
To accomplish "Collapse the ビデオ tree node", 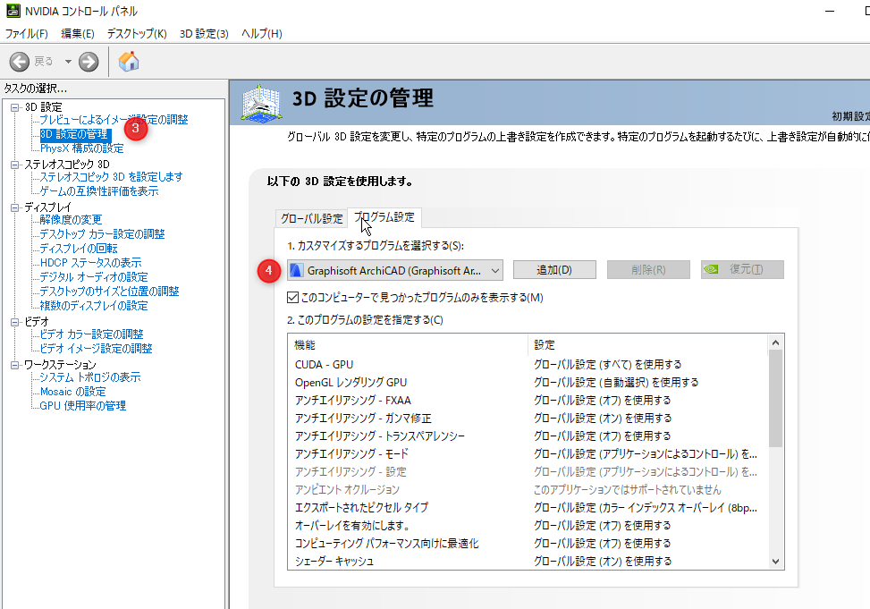I will click(15, 322).
